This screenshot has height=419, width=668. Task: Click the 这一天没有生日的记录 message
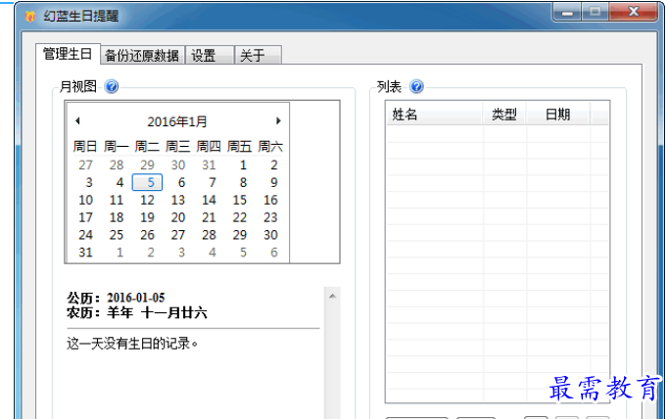tap(132, 344)
